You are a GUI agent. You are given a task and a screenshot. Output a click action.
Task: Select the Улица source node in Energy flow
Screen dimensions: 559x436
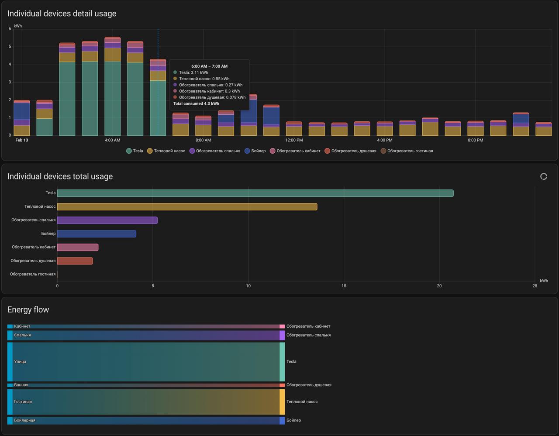[10, 362]
